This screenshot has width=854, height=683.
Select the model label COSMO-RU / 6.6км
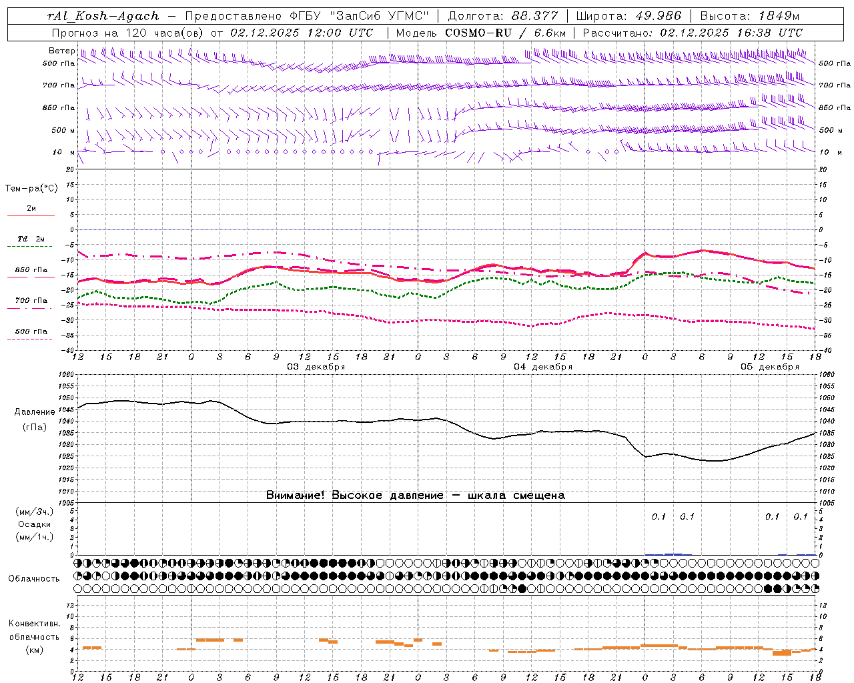coord(505,33)
